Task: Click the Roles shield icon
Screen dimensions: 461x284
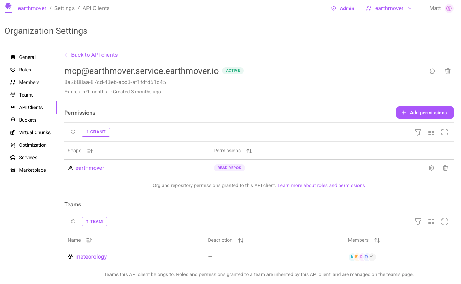Action: pyautogui.click(x=13, y=70)
